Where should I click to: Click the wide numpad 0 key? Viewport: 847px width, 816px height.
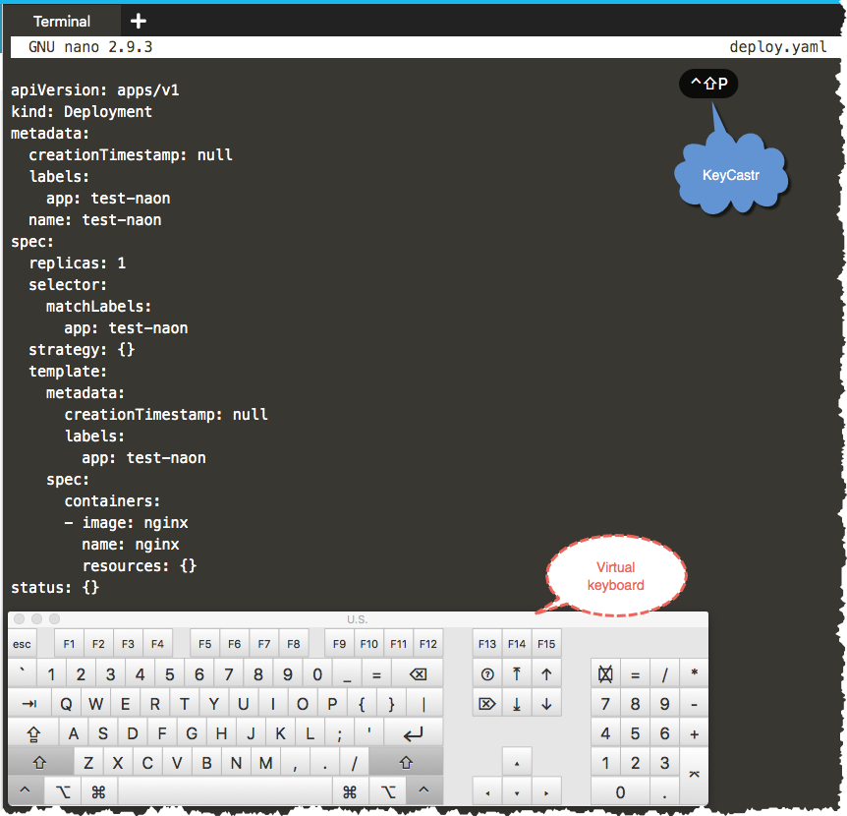click(620, 792)
